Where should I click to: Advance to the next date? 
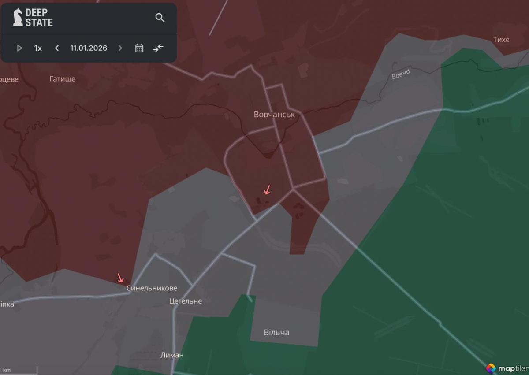120,48
